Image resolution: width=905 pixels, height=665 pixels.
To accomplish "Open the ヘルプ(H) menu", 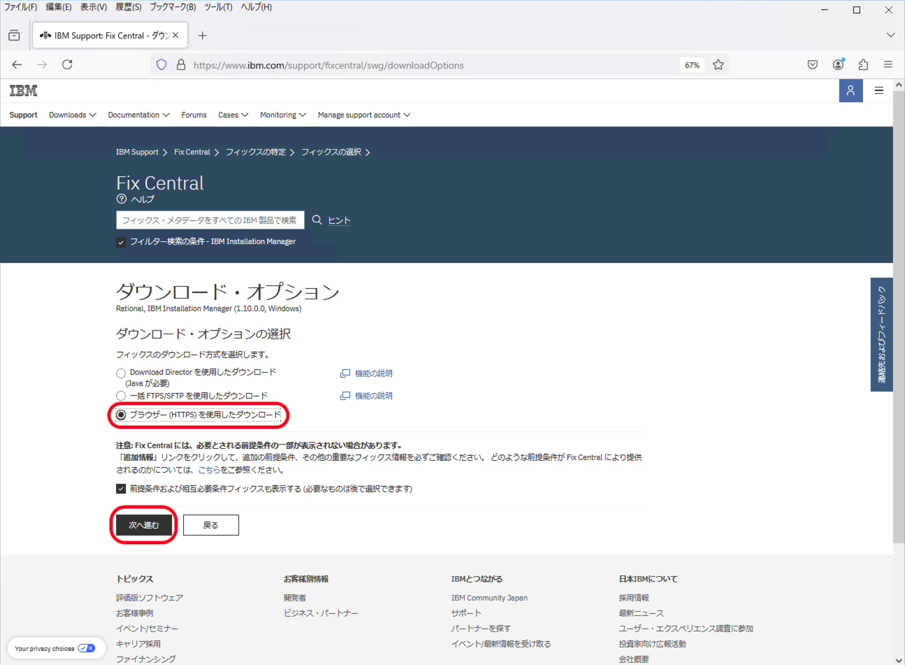I will pyautogui.click(x=256, y=7).
